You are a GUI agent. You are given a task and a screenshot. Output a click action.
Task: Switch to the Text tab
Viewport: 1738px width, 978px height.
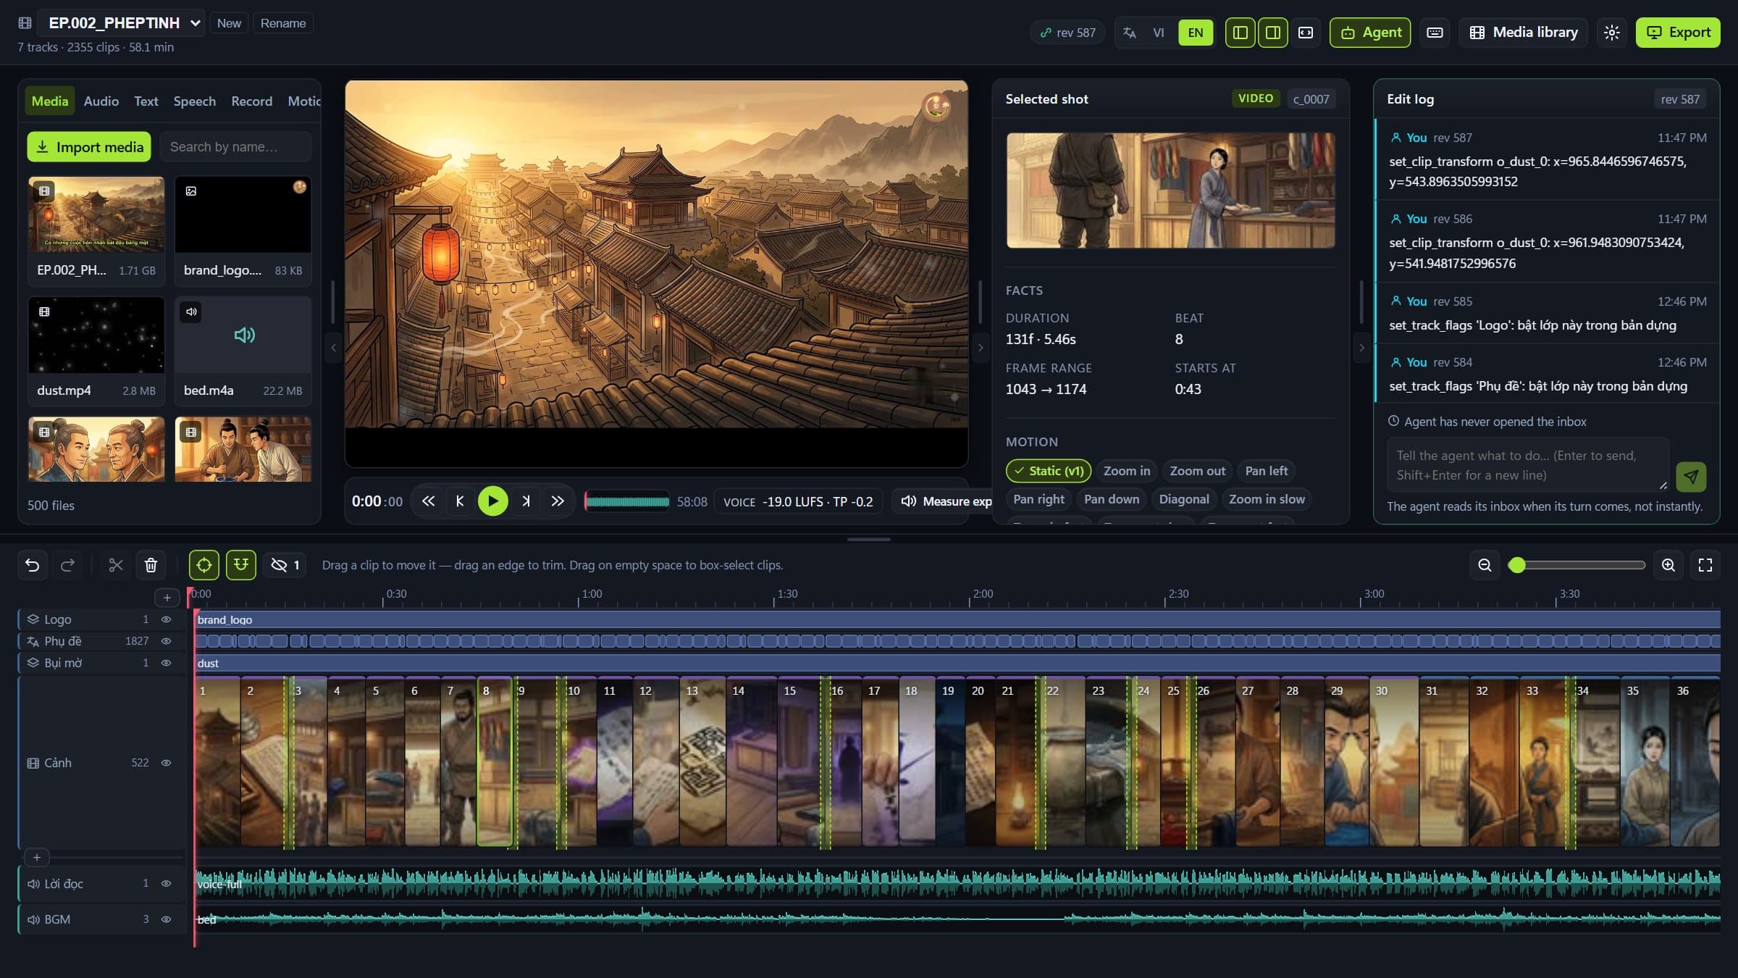tap(146, 101)
